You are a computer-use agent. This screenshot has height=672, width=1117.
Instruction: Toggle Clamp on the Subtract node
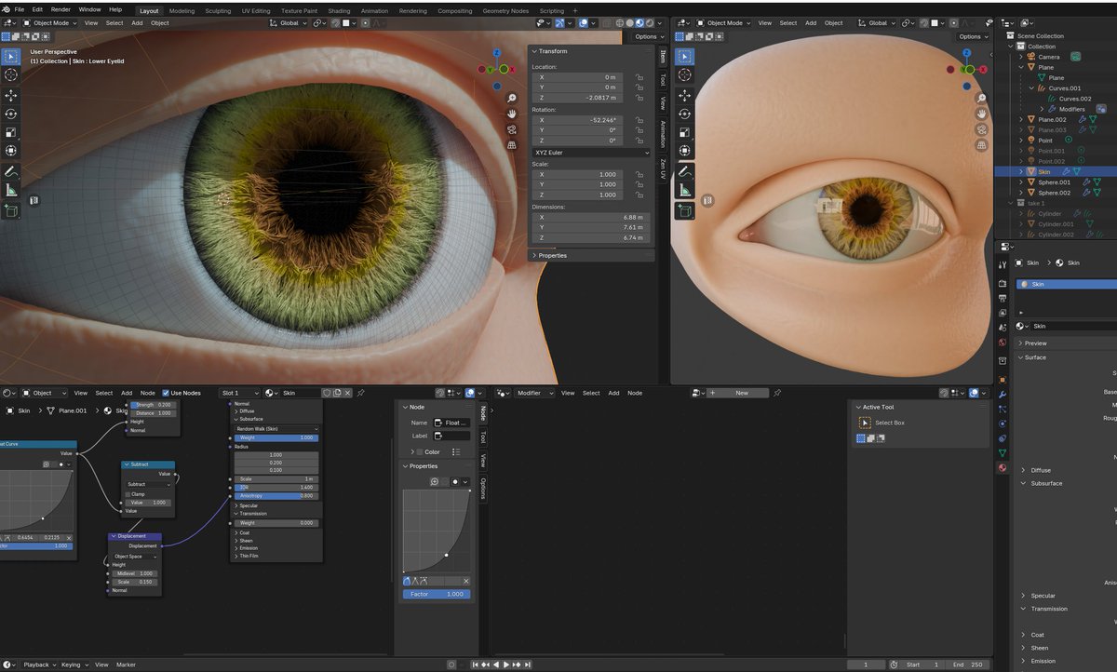(x=128, y=494)
